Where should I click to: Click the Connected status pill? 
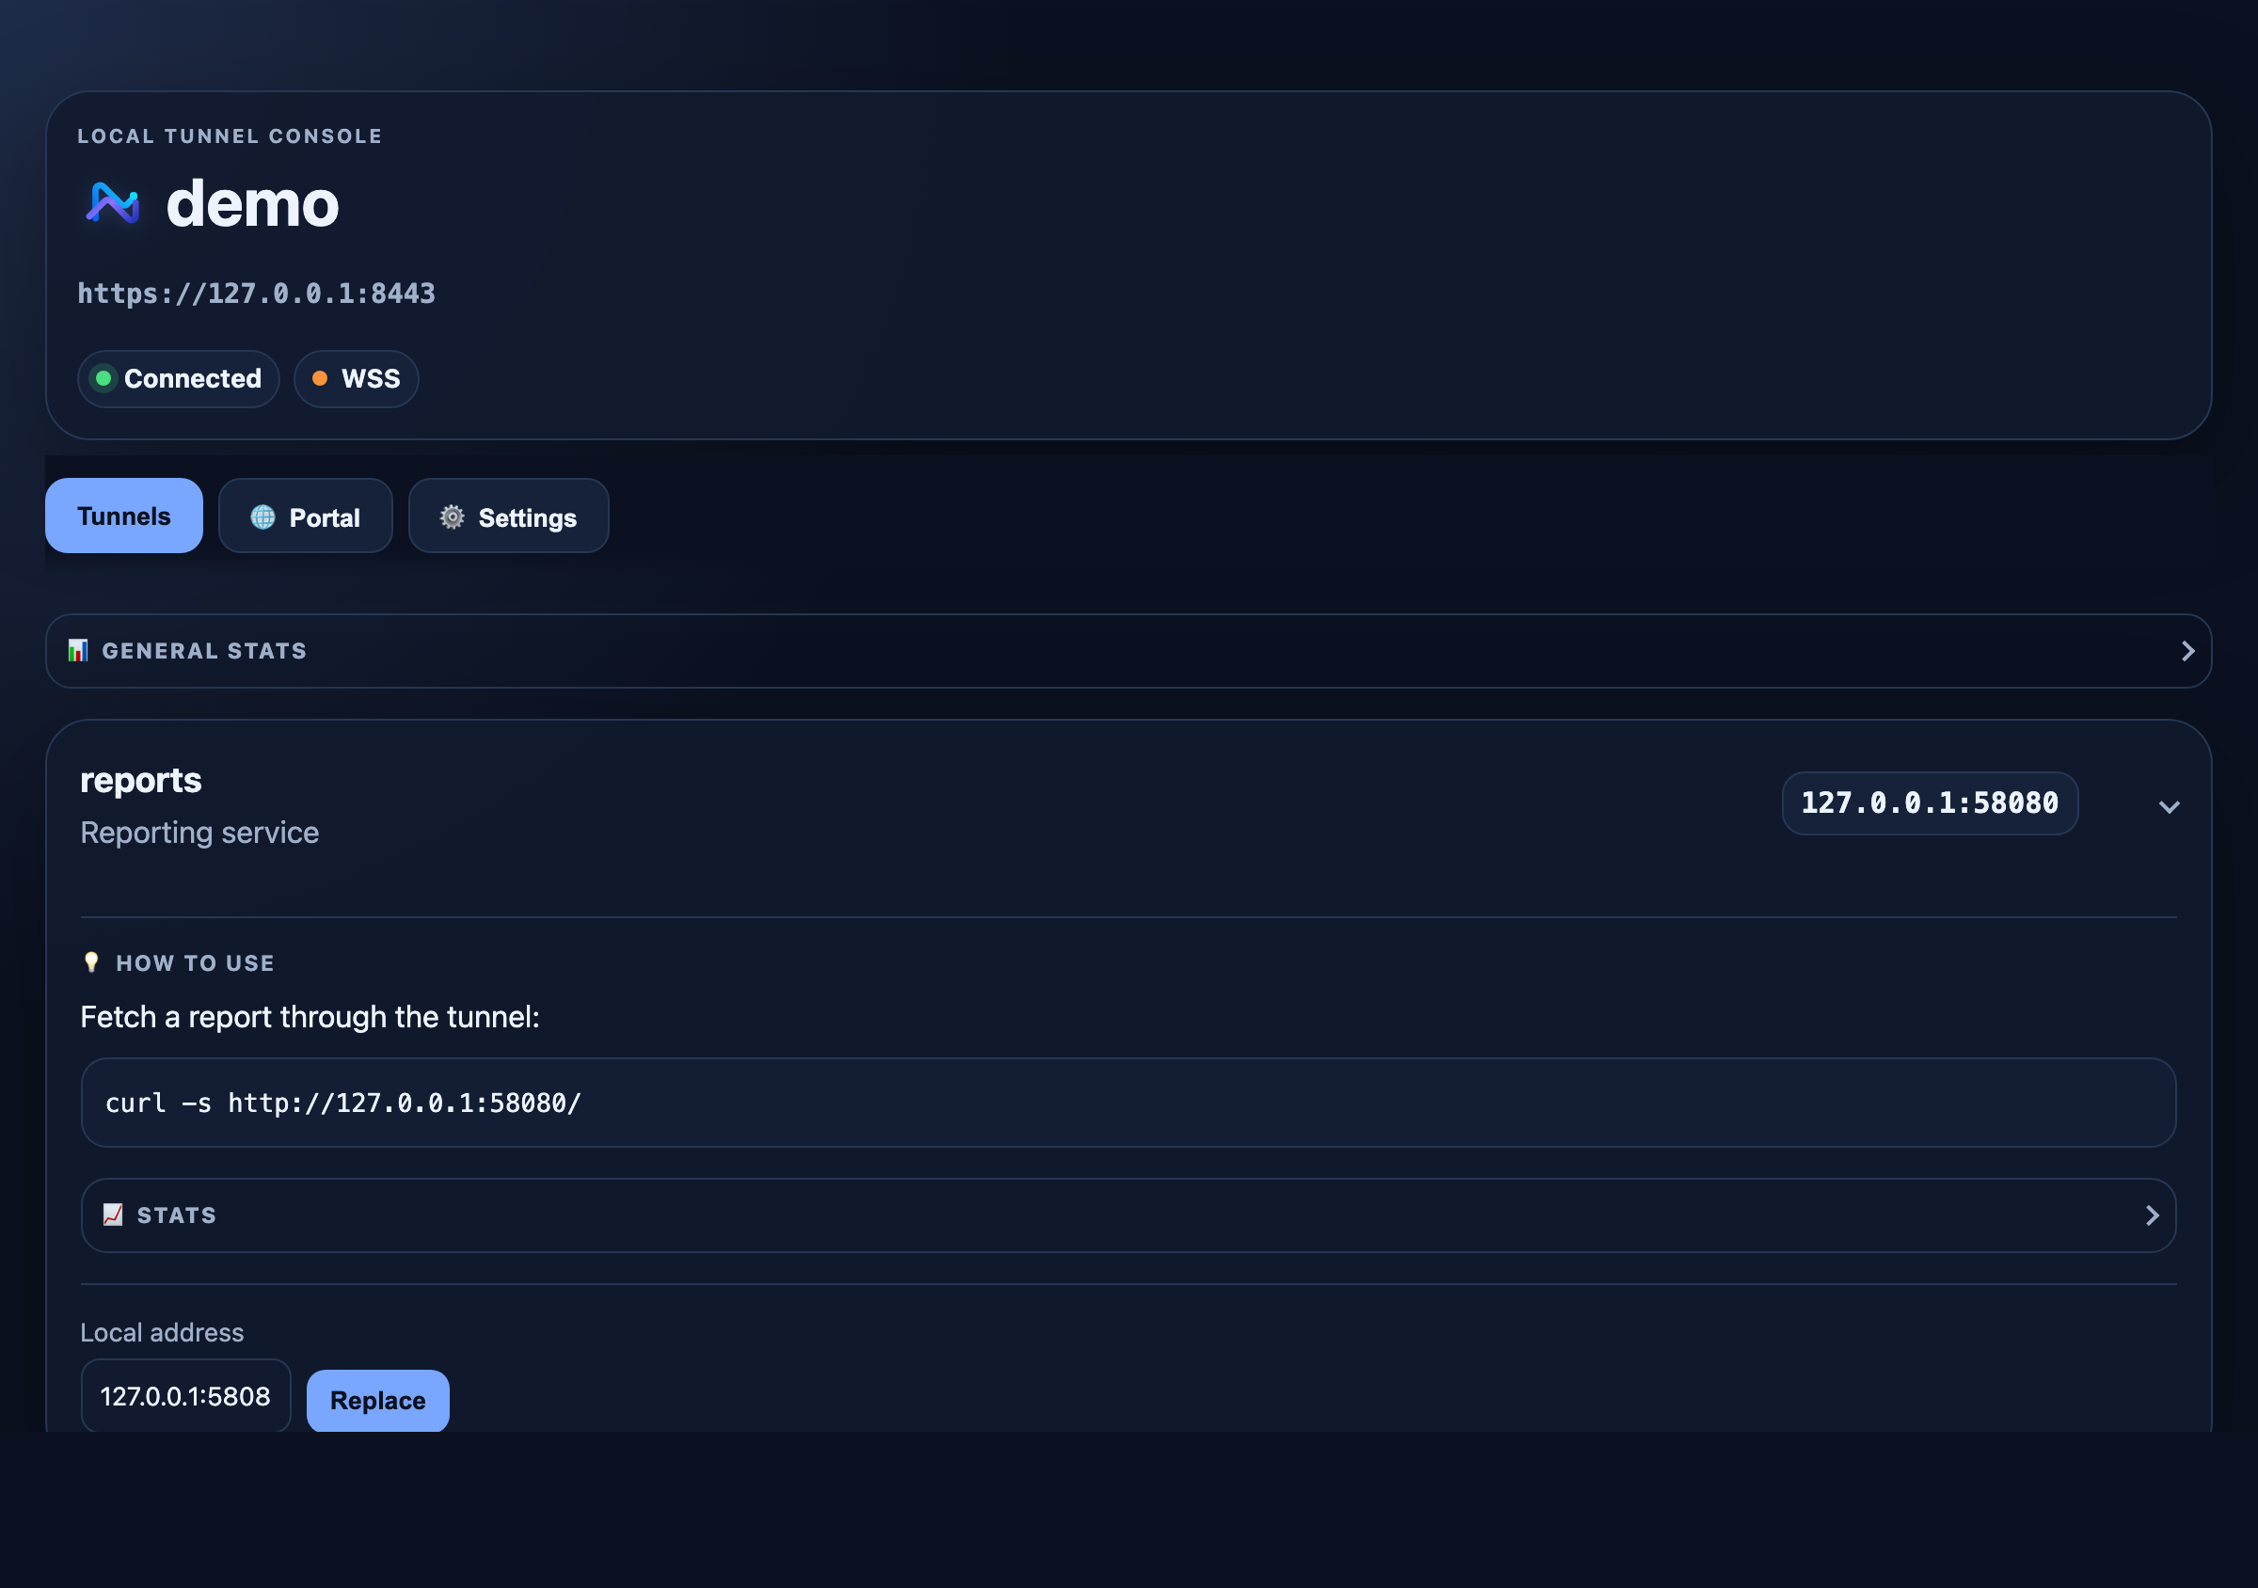[178, 378]
